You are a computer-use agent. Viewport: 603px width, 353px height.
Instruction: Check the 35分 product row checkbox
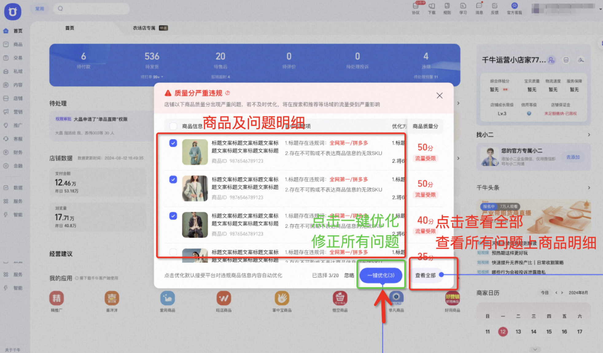tap(173, 252)
